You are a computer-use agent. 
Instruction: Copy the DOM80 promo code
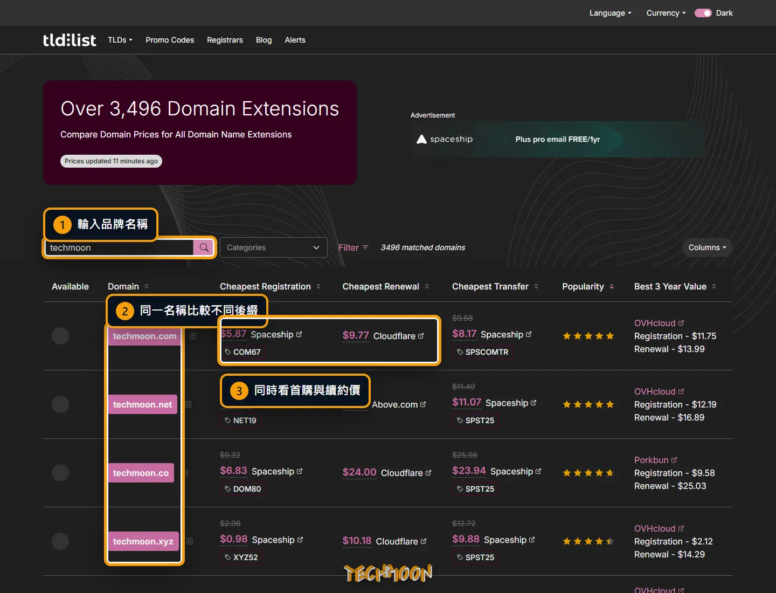click(x=242, y=489)
